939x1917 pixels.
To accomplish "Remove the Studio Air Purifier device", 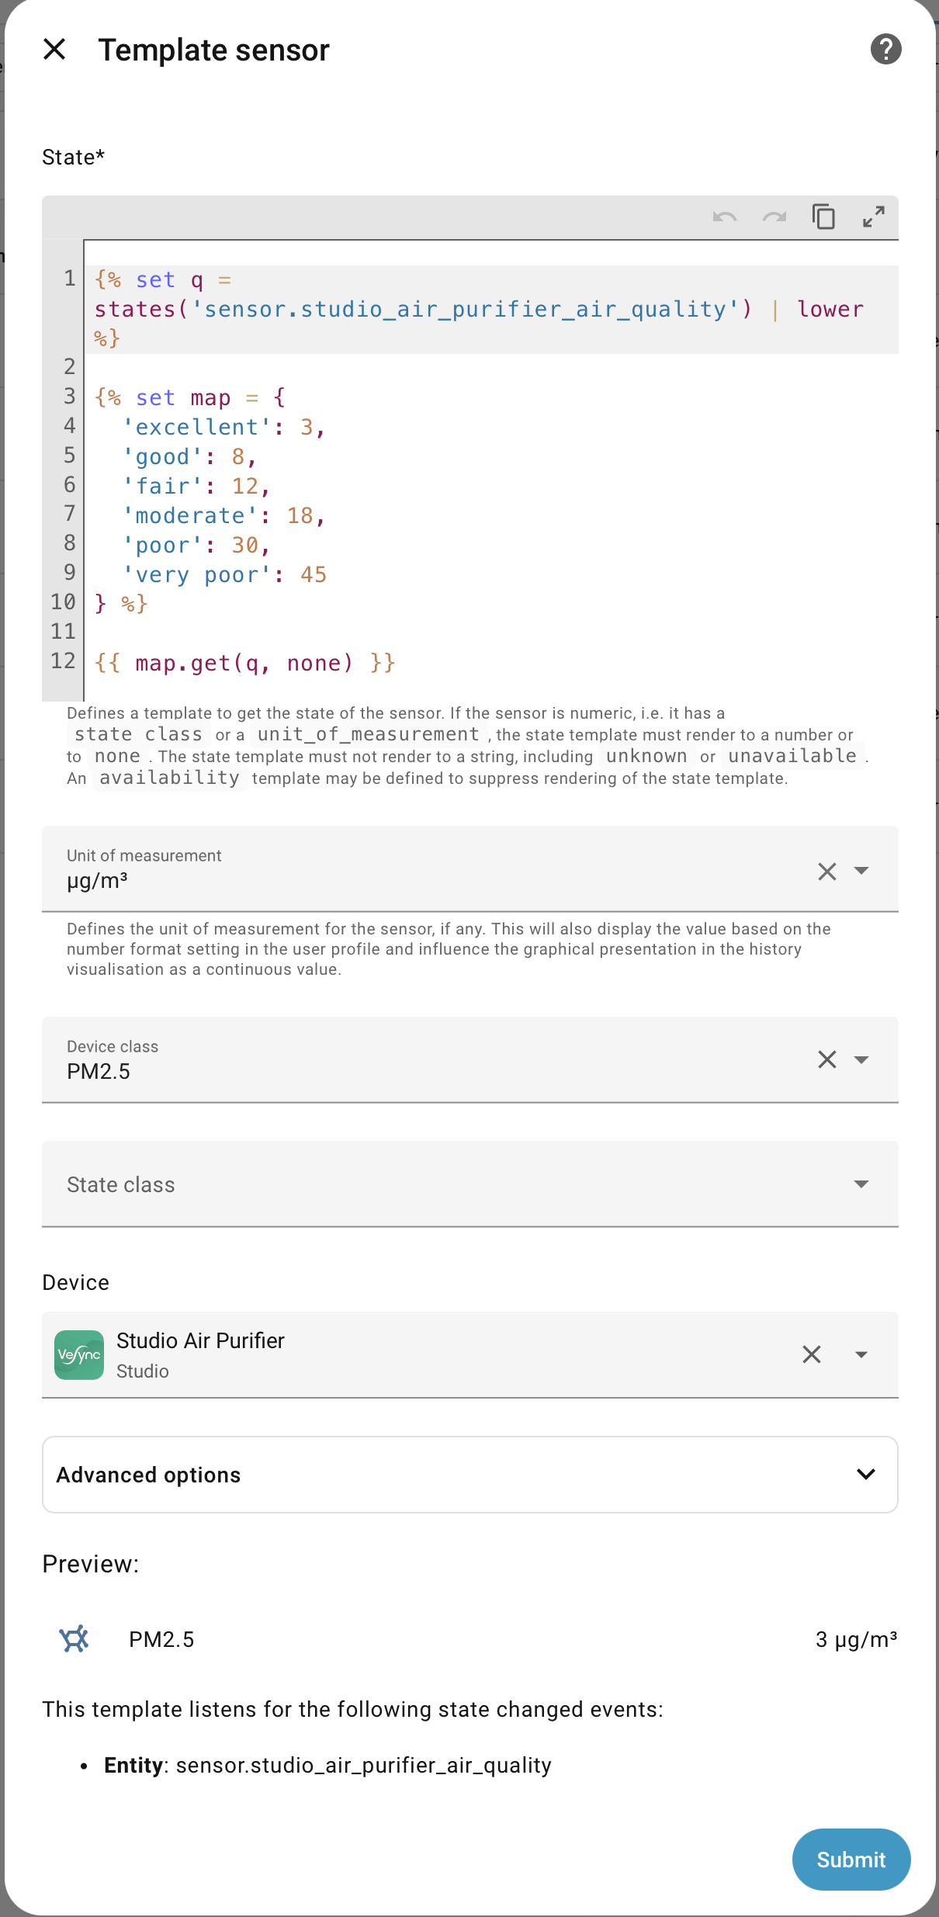I will tap(812, 1355).
